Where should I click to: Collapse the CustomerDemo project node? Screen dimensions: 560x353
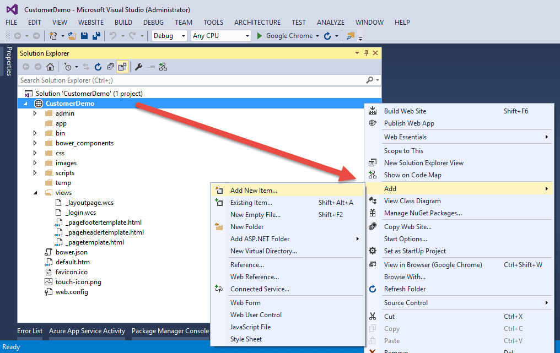pyautogui.click(x=25, y=104)
